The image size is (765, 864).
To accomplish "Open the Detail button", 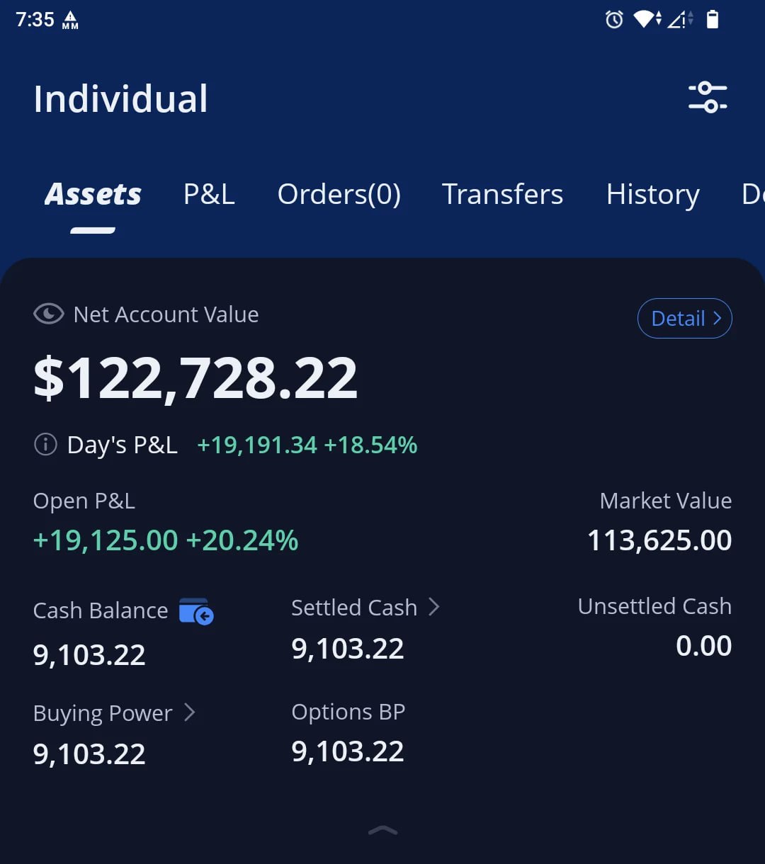I will coord(684,319).
